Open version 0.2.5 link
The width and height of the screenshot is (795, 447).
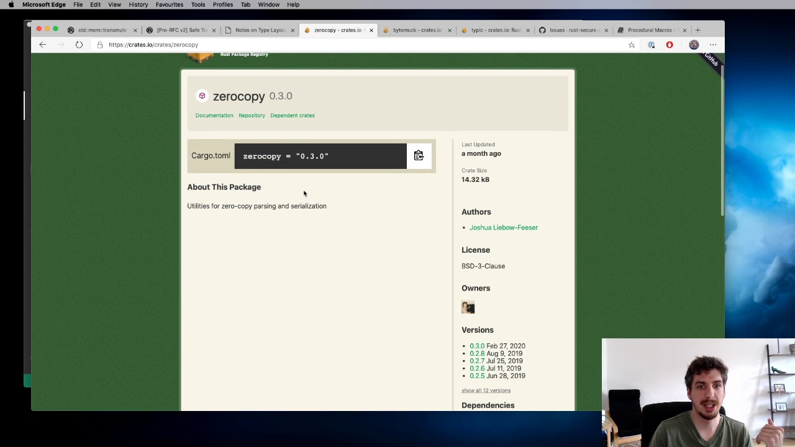[x=477, y=376]
